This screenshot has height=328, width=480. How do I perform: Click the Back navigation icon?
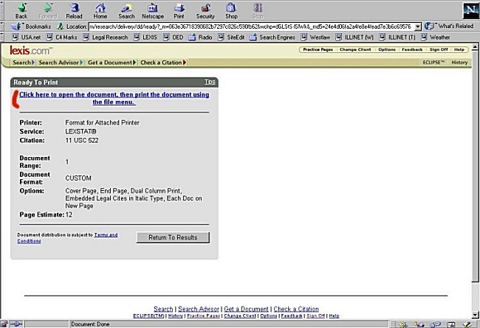point(21,10)
